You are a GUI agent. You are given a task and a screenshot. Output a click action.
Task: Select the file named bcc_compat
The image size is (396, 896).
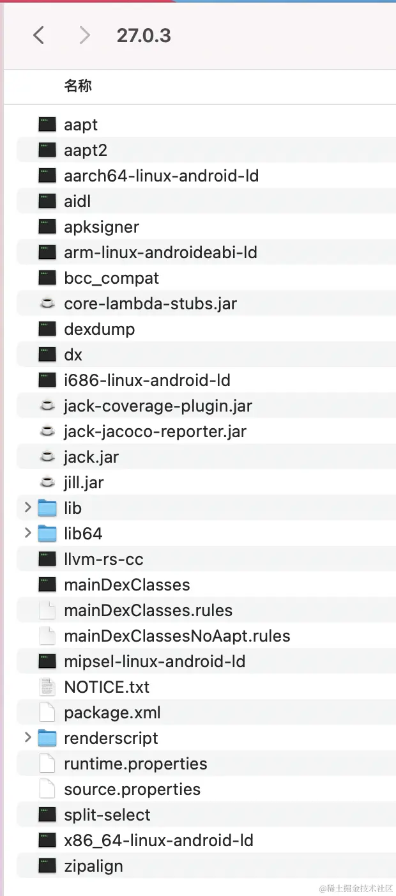coord(112,278)
